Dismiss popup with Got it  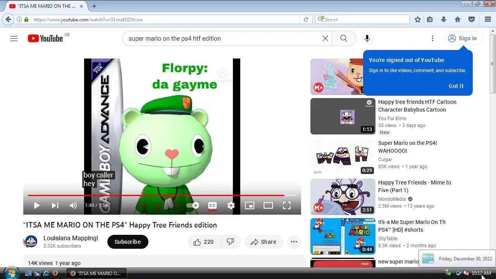(x=456, y=86)
